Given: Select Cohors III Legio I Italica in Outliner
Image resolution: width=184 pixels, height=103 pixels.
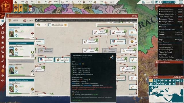Looking at the screenshot, I should click(x=170, y=17).
